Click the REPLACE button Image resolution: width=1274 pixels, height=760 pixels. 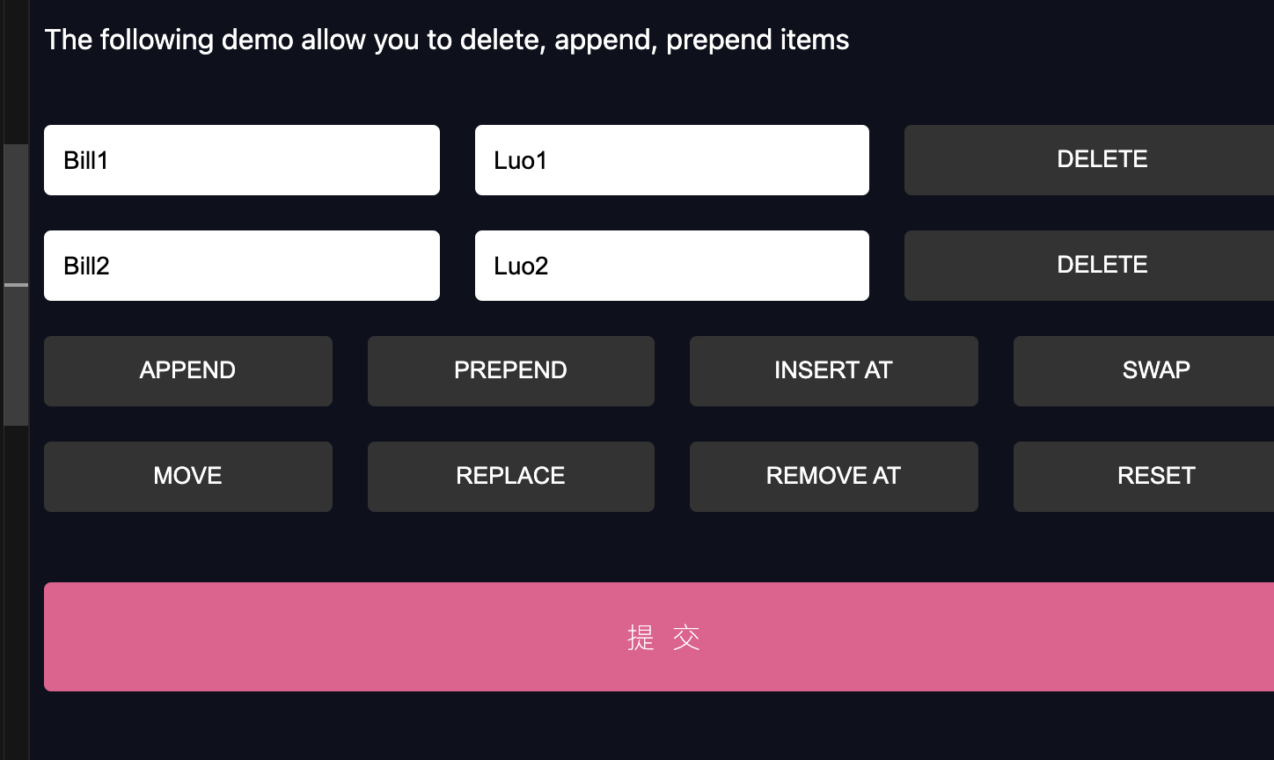pos(510,476)
